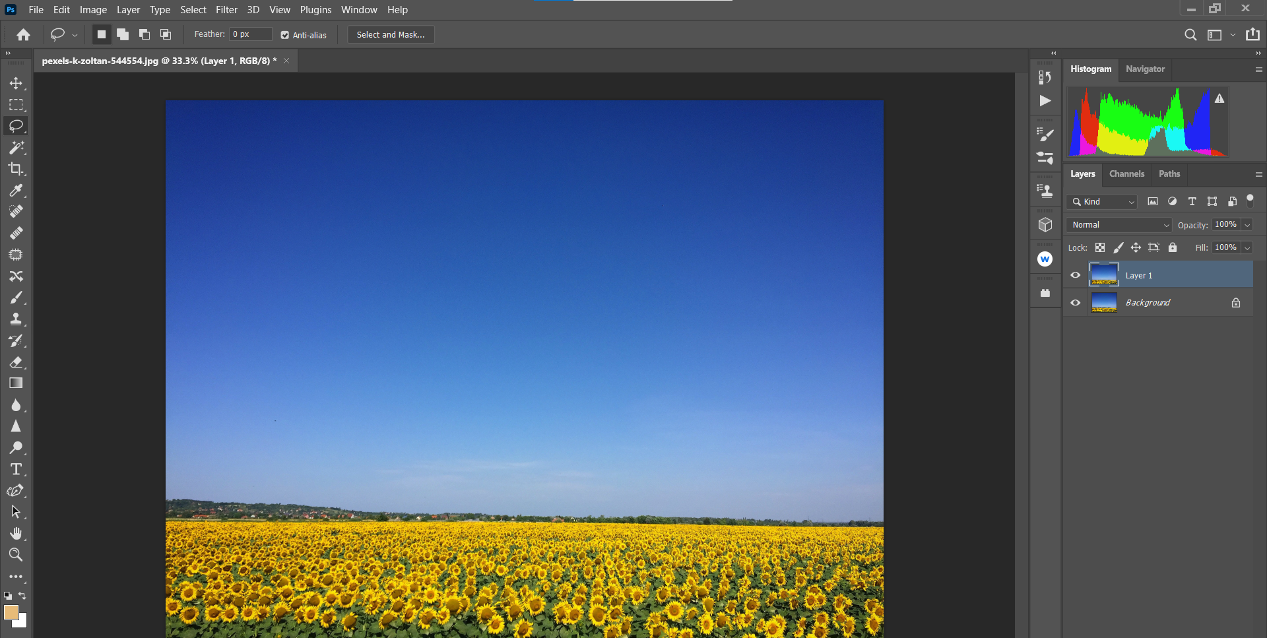Click the Select and Mask button
Viewport: 1267px width, 638px height.
pos(391,35)
